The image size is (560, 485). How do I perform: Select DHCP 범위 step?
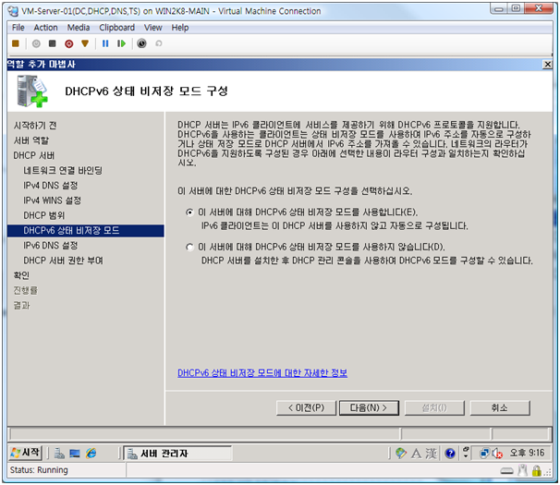(44, 215)
